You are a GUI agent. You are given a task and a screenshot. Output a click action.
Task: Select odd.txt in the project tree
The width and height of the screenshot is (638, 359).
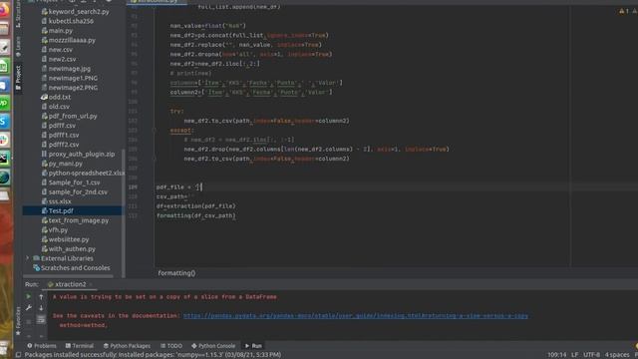tap(56, 98)
